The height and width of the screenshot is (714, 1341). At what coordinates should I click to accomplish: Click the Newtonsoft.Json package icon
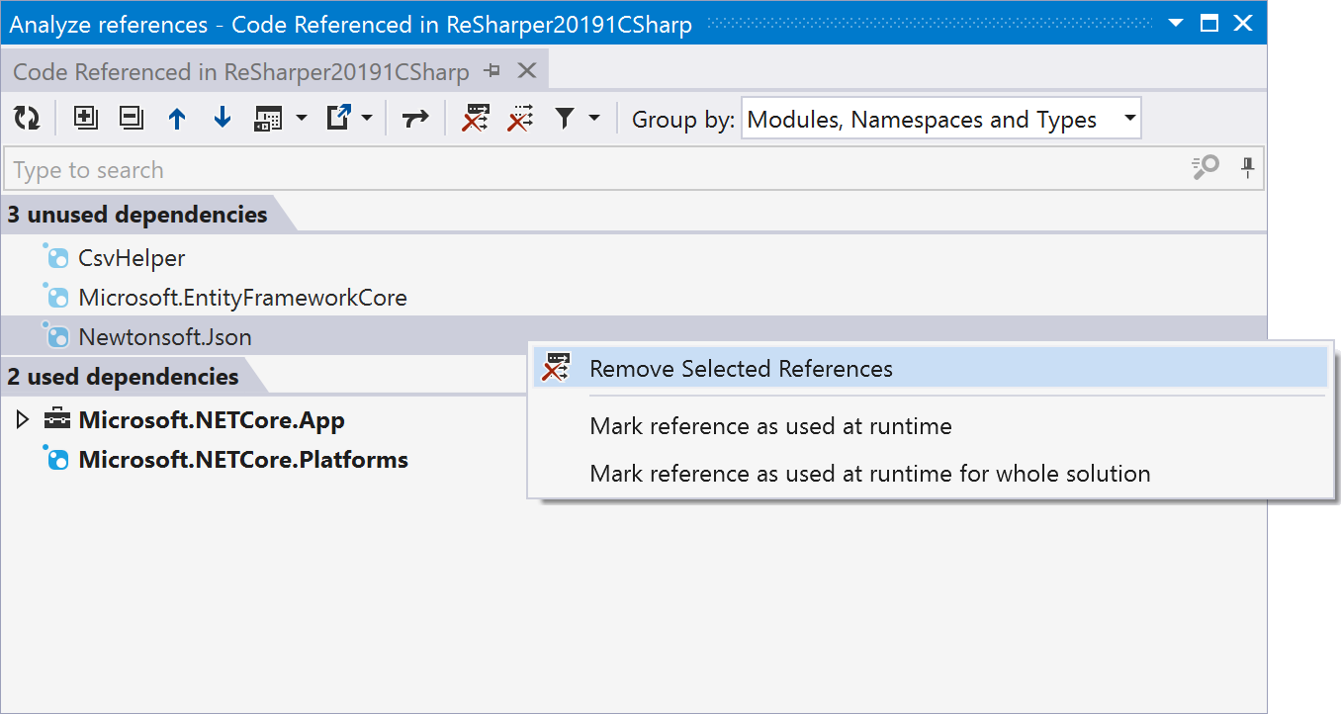pos(56,336)
